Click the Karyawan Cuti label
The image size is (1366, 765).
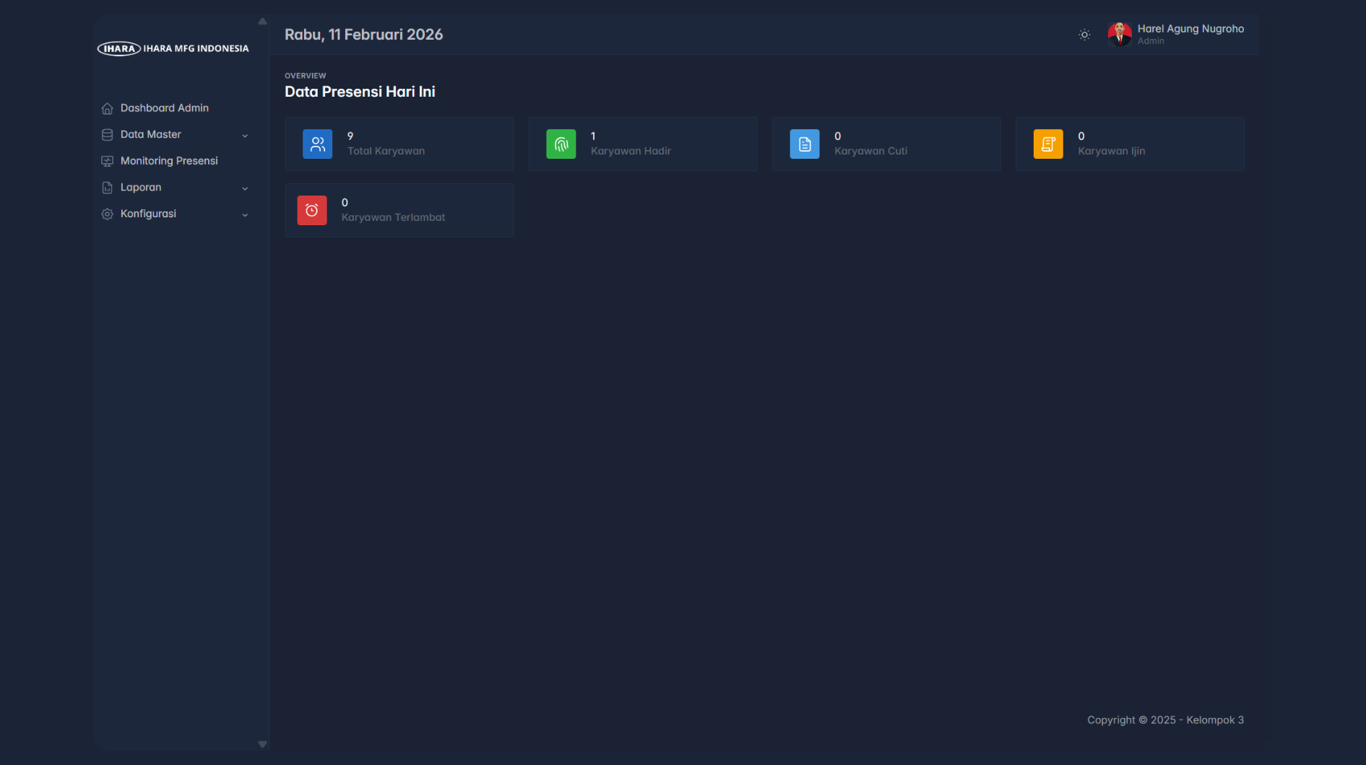(870, 152)
